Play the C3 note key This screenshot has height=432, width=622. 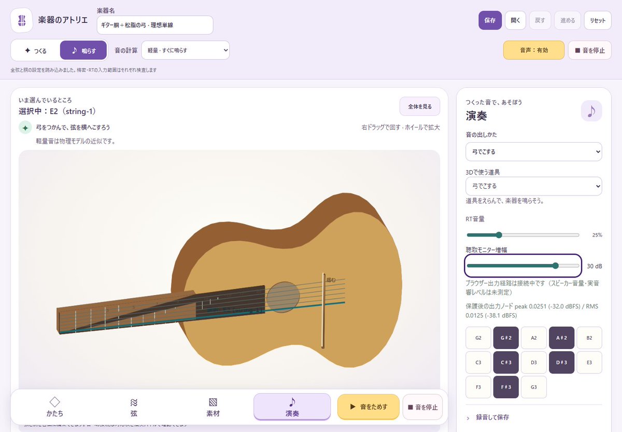coord(478,363)
